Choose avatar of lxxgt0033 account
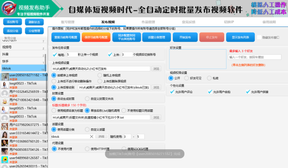Screen dimensions: 288x168 pos(5,118)
